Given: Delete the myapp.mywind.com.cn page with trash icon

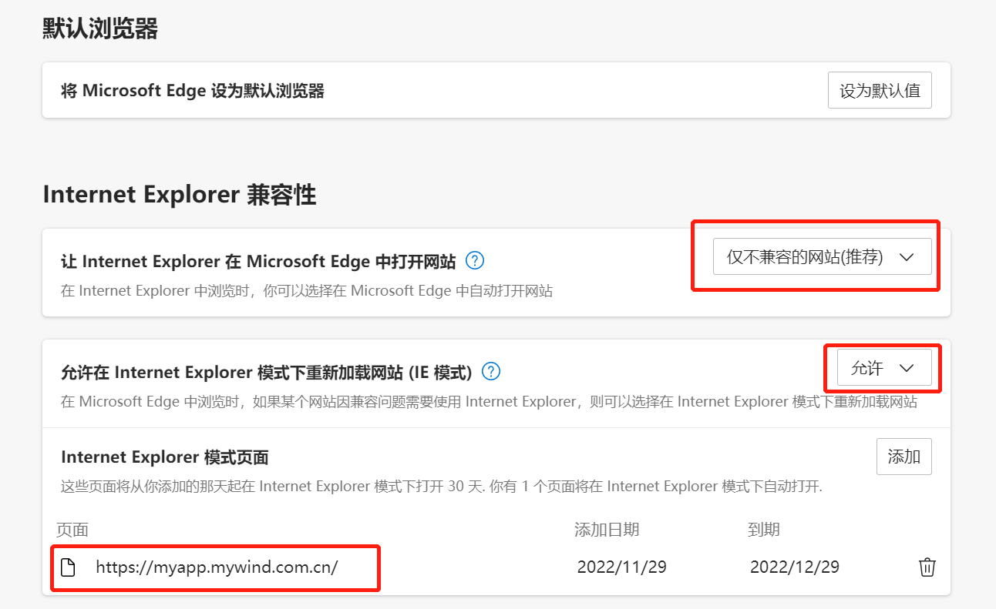Looking at the screenshot, I should pos(927,567).
